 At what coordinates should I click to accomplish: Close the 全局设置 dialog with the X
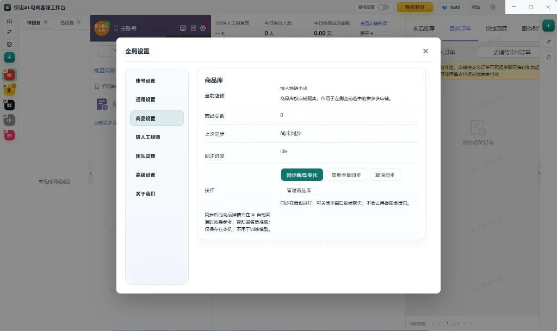pyautogui.click(x=425, y=51)
